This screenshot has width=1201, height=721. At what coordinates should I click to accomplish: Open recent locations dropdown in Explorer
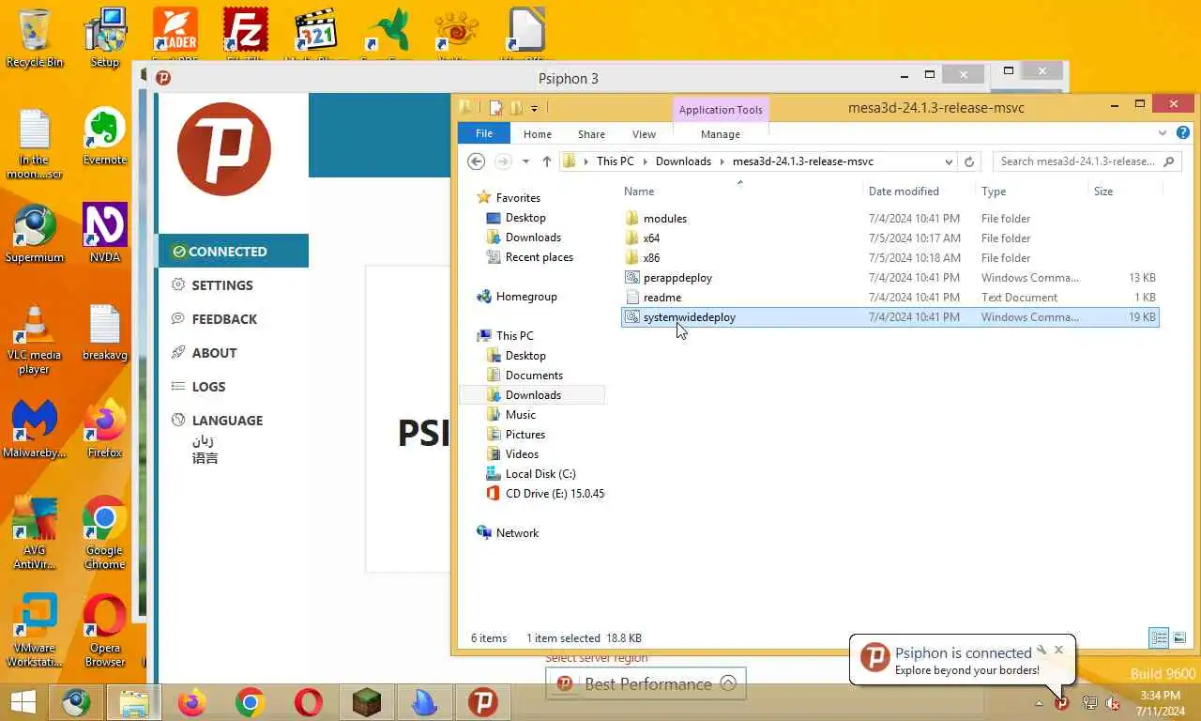[x=525, y=161]
